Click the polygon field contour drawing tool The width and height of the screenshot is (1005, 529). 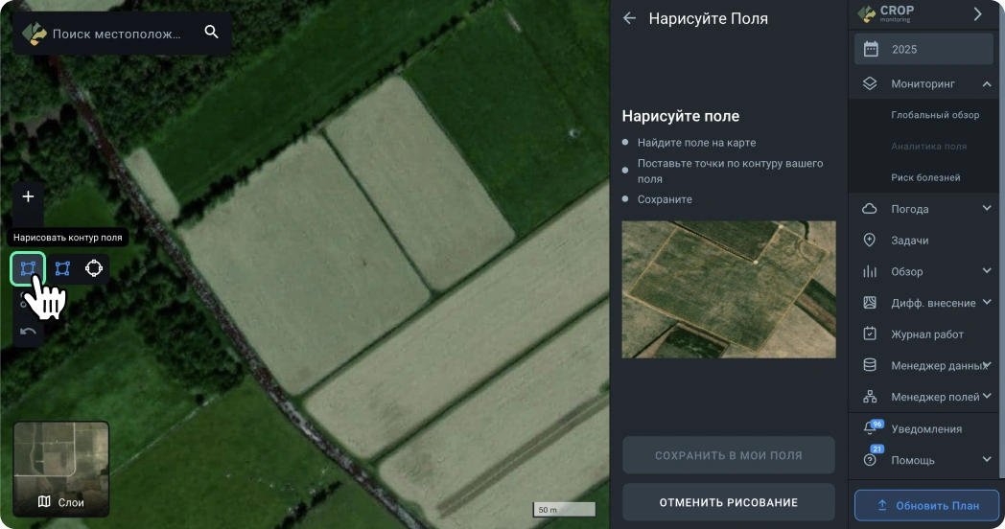point(28,268)
